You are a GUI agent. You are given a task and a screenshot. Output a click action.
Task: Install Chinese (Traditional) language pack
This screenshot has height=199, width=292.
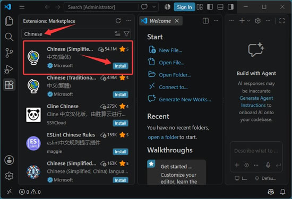(x=121, y=94)
